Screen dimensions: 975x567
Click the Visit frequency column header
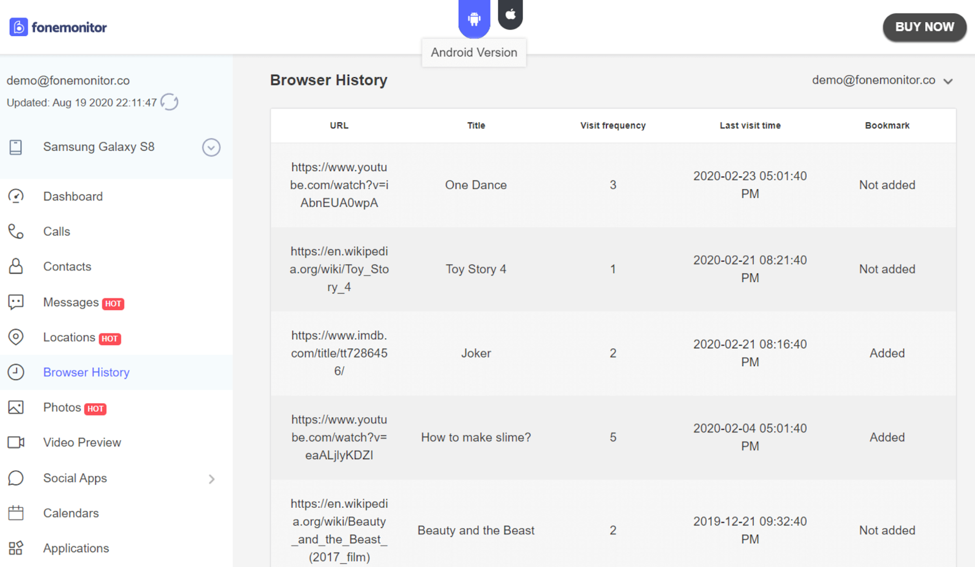[x=613, y=125]
